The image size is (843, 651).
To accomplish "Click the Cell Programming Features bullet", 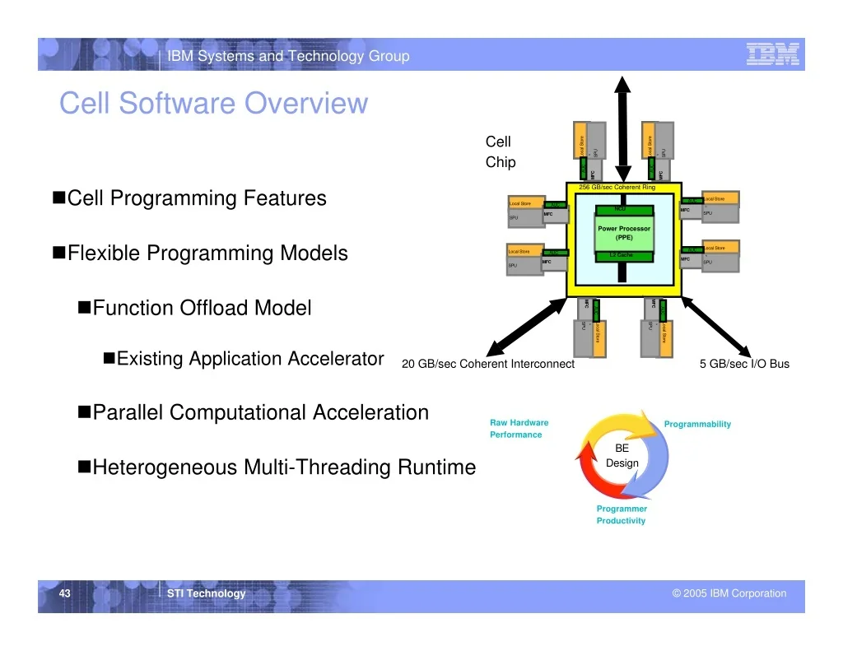I will click(x=190, y=198).
